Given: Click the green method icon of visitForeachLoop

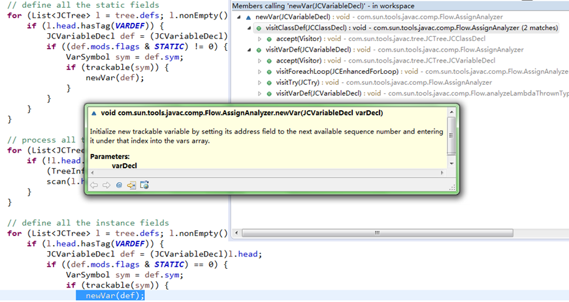Looking at the screenshot, I should (x=269, y=72).
